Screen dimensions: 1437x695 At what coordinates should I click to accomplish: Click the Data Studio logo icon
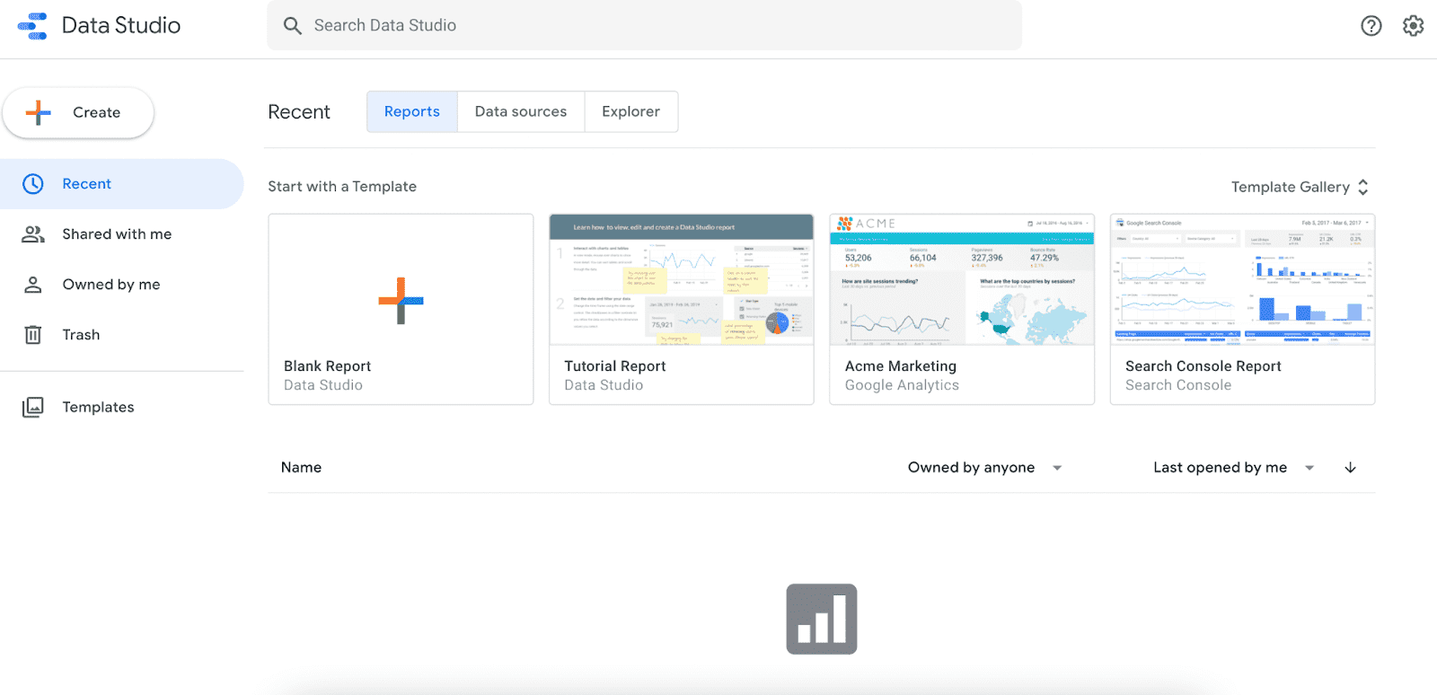point(33,26)
